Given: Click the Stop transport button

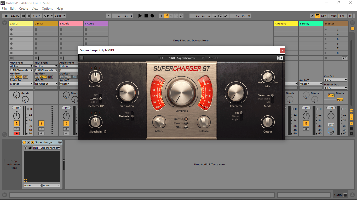Looking at the screenshot, I should tap(146, 16).
